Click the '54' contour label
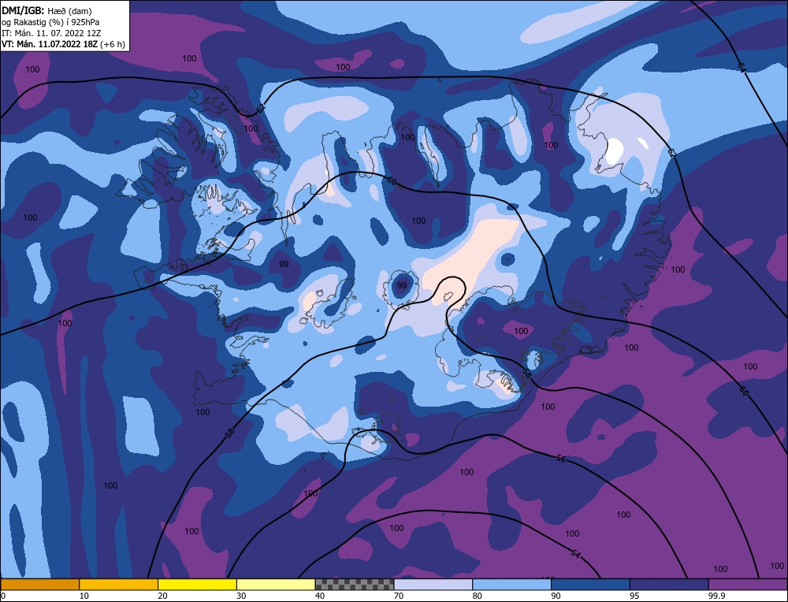This screenshot has height=602, width=788. point(576,553)
